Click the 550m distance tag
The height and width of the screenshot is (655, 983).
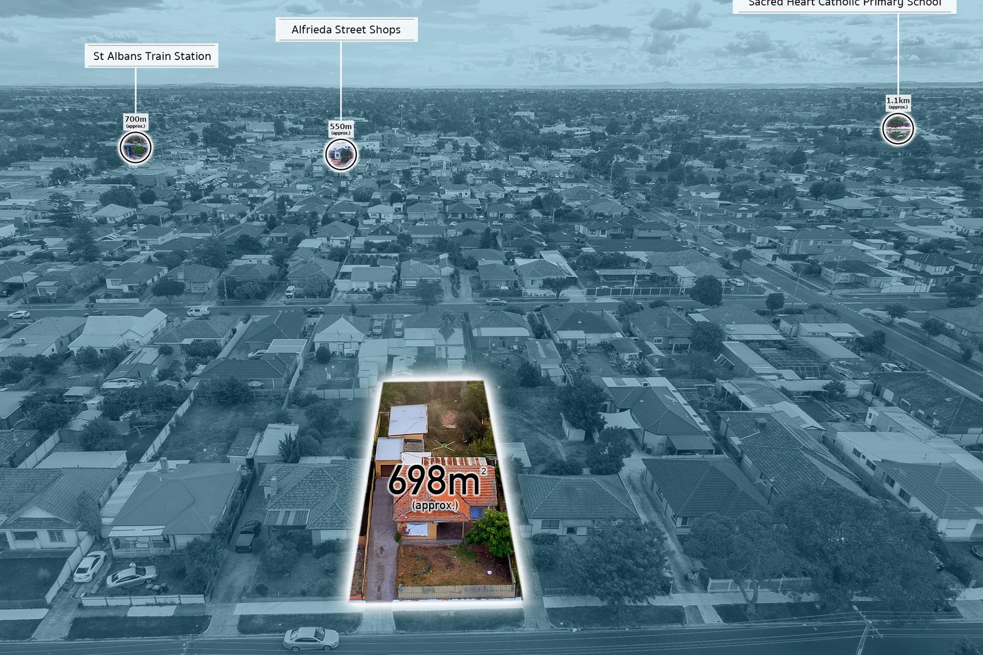coord(341,129)
